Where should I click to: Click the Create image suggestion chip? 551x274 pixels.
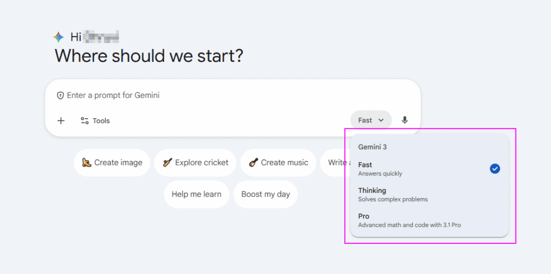pyautogui.click(x=112, y=162)
